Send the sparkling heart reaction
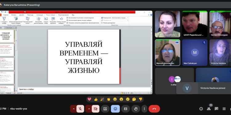Viewport: 231px width, 115px height. pyautogui.click(x=89, y=99)
